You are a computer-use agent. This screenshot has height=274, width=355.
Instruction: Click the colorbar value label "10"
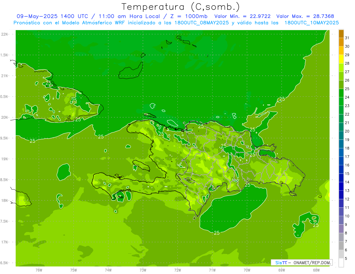(x=347, y=216)
